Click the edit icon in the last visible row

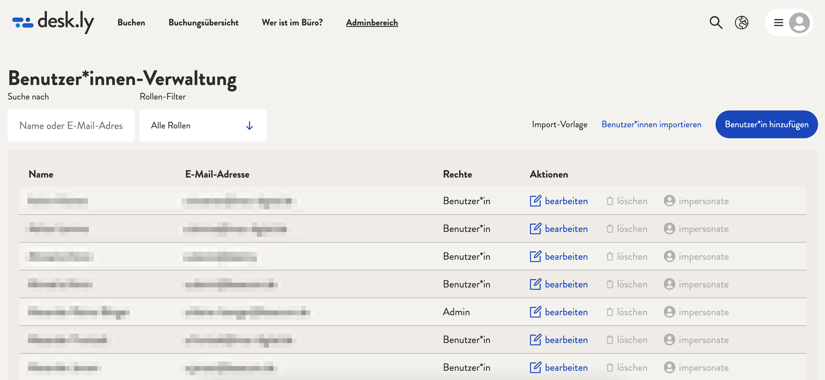536,367
